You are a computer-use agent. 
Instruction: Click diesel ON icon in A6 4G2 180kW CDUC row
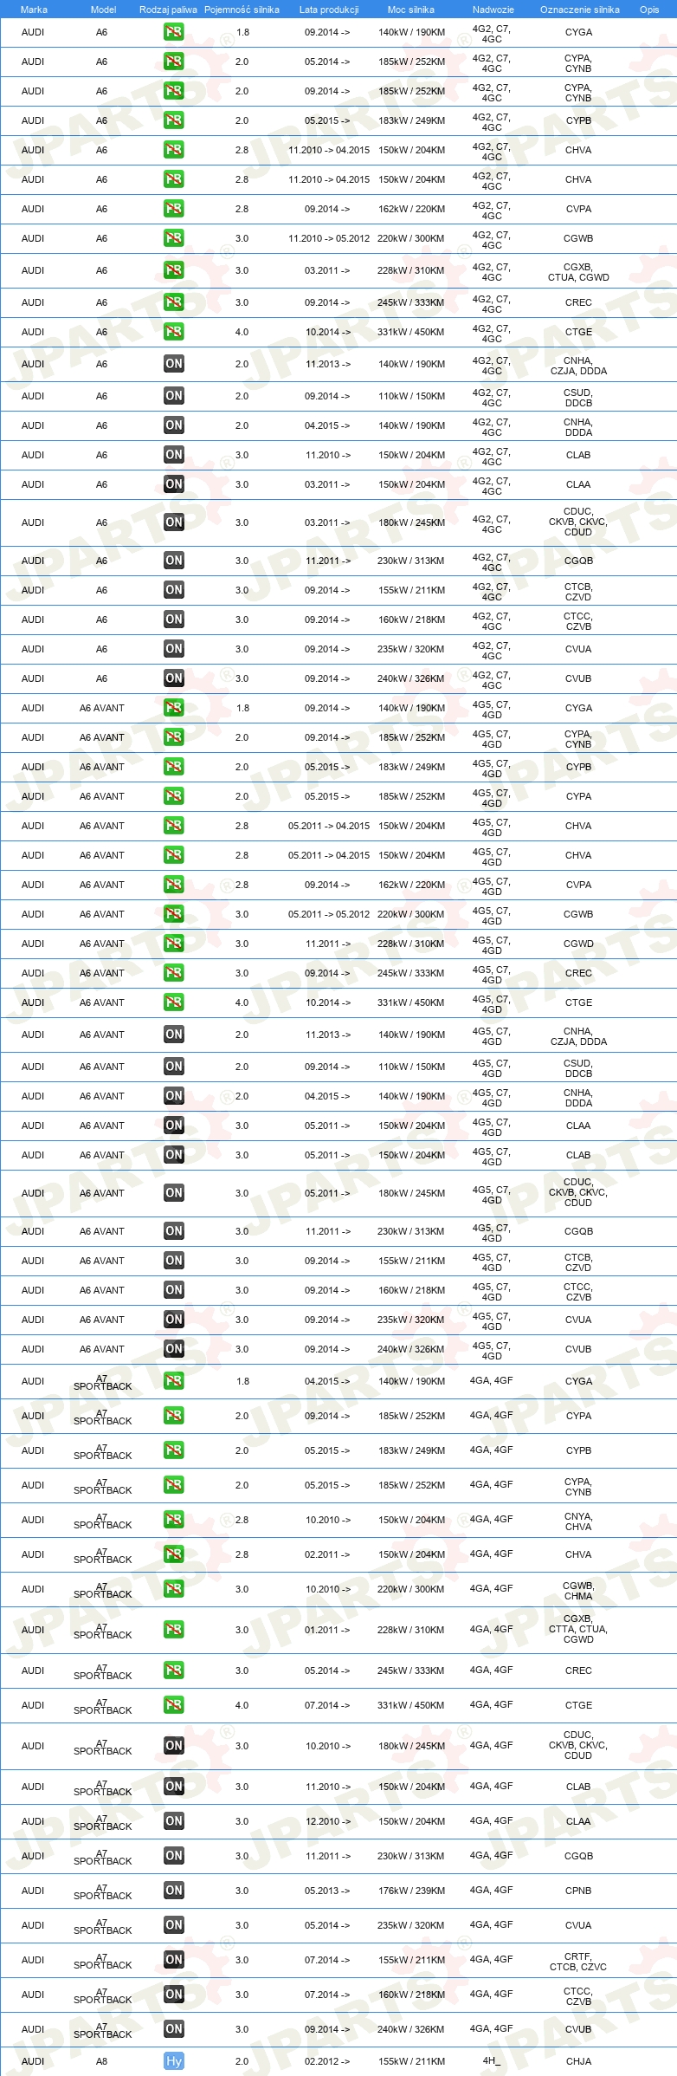click(173, 522)
